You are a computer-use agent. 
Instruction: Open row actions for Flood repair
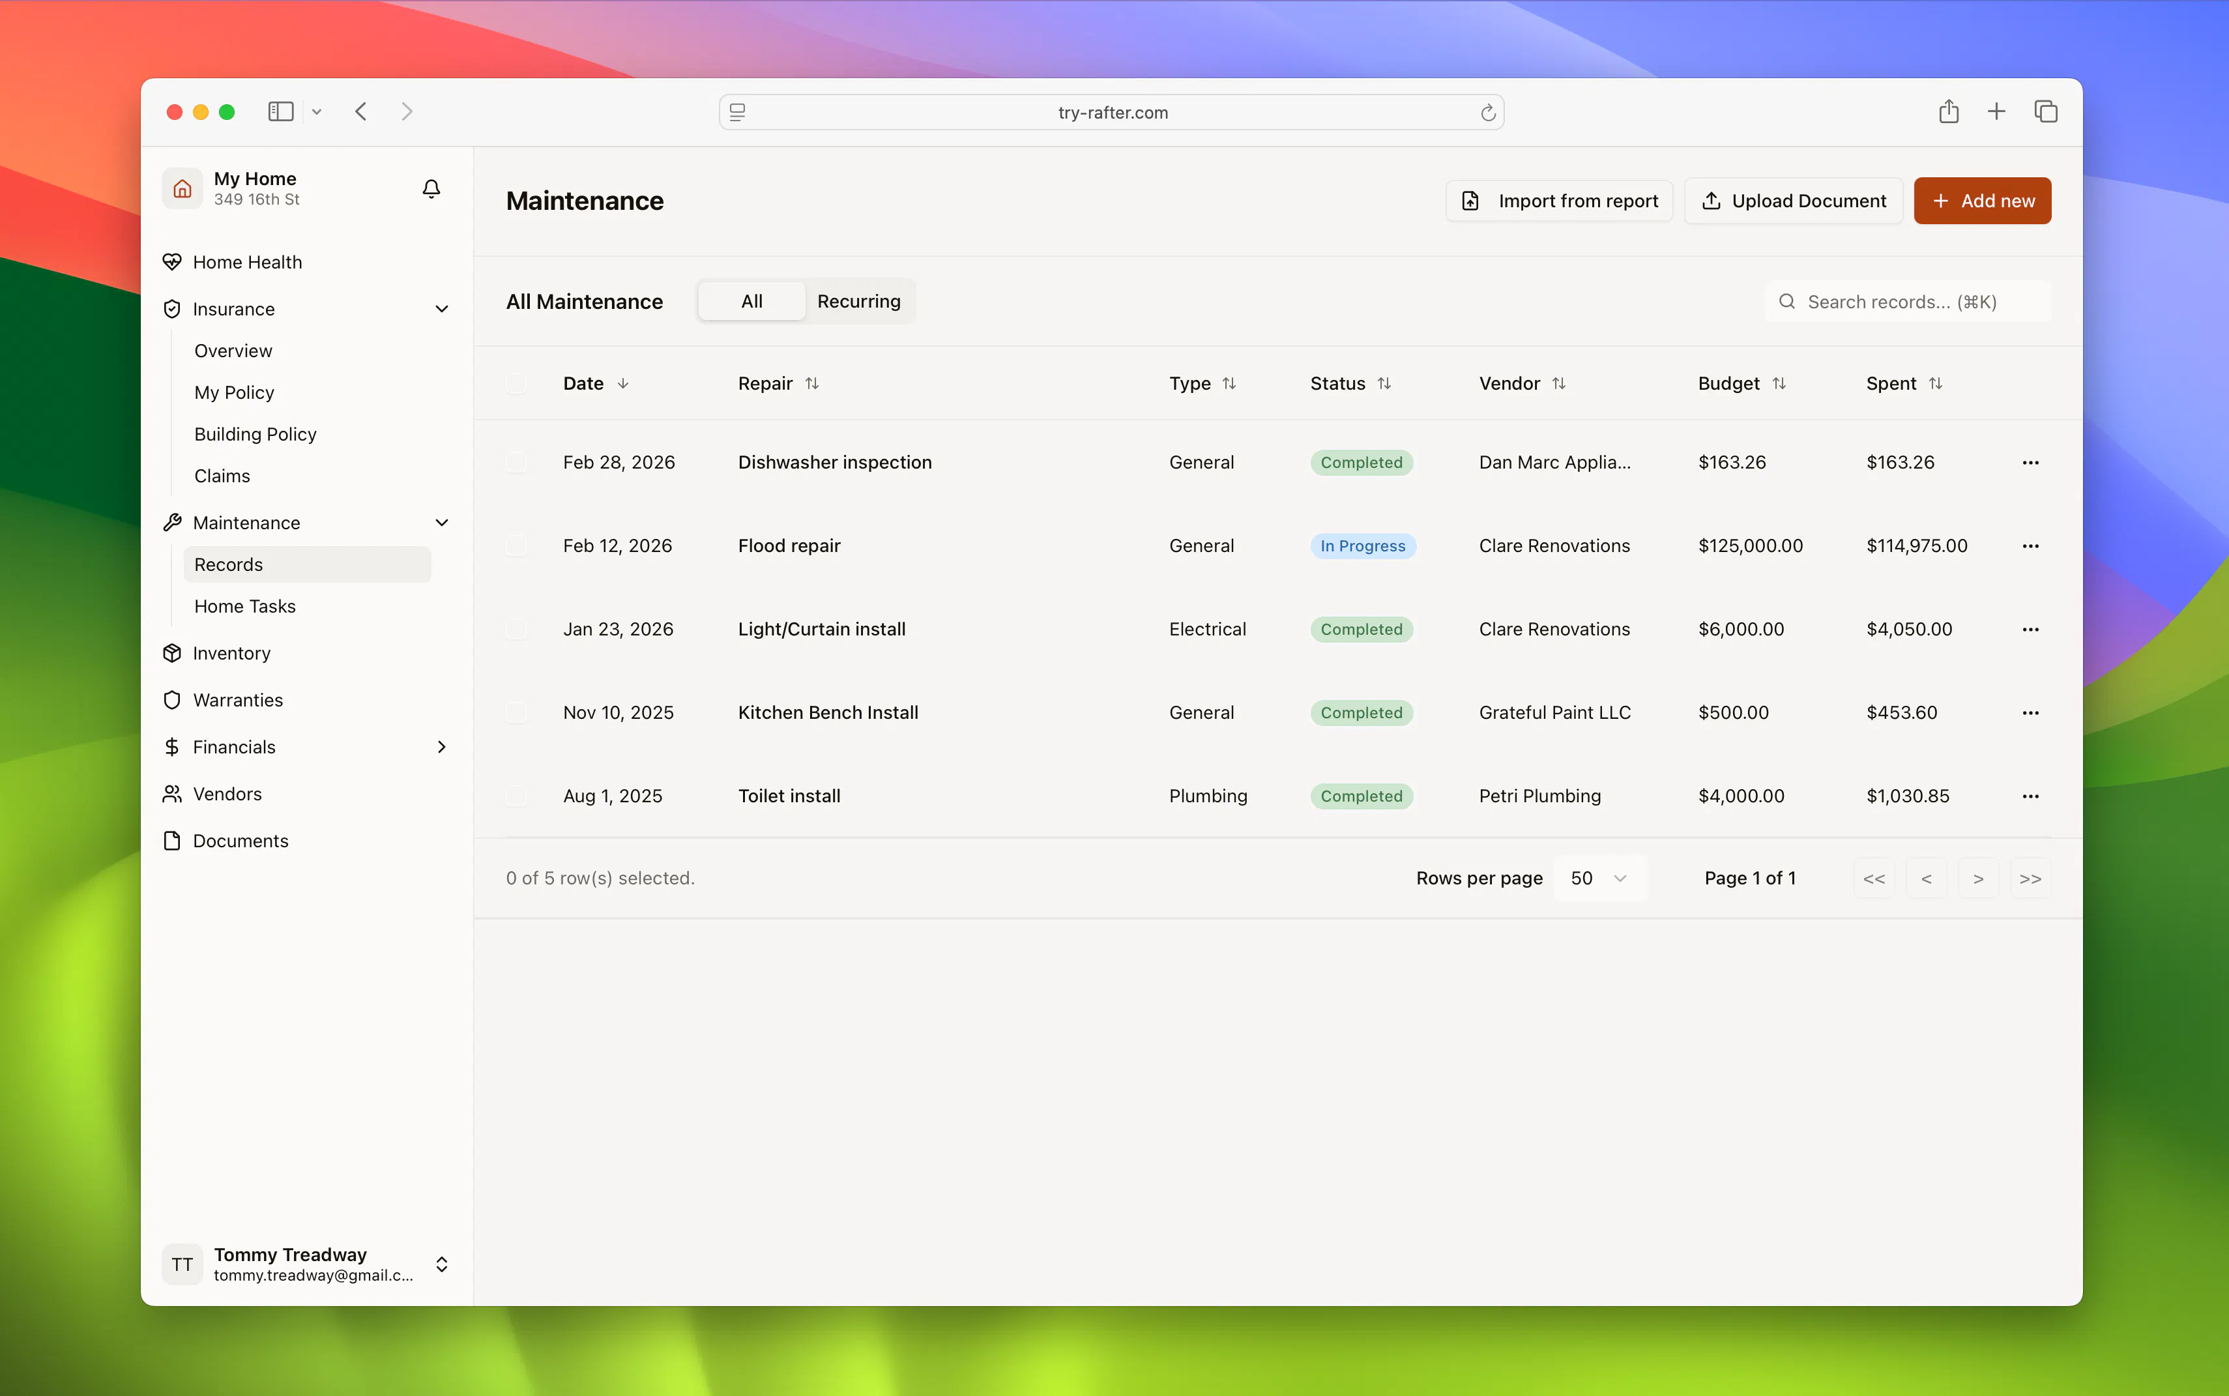pyautogui.click(x=2030, y=547)
